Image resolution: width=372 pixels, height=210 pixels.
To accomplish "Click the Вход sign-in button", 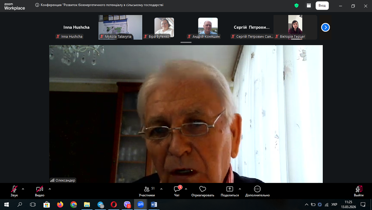I will click(x=322, y=6).
